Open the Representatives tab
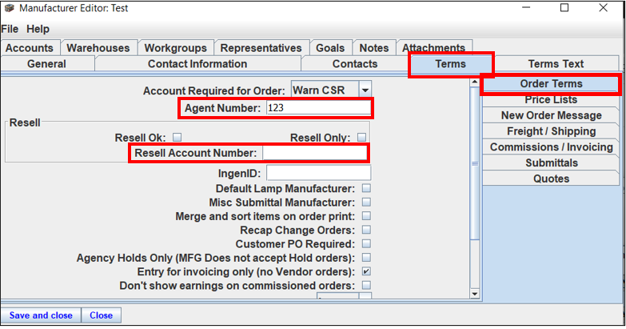The image size is (626, 329). 261,48
